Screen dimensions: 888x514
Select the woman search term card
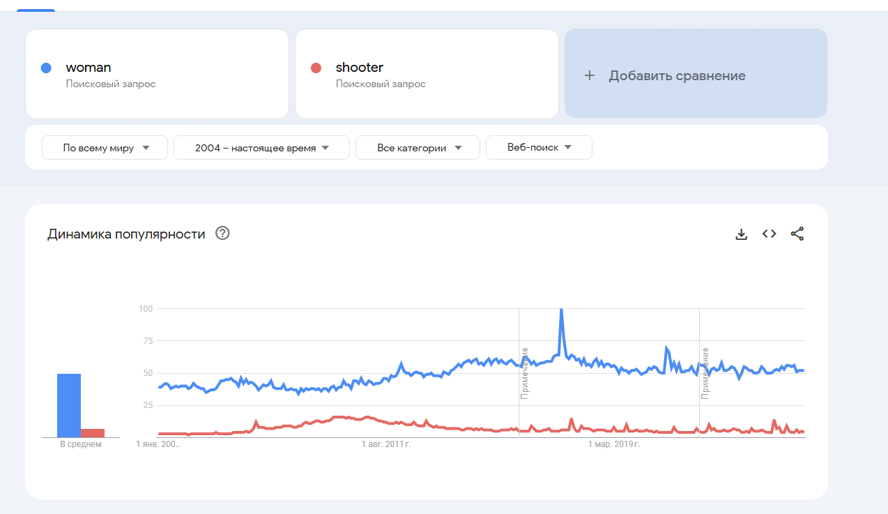coord(157,74)
